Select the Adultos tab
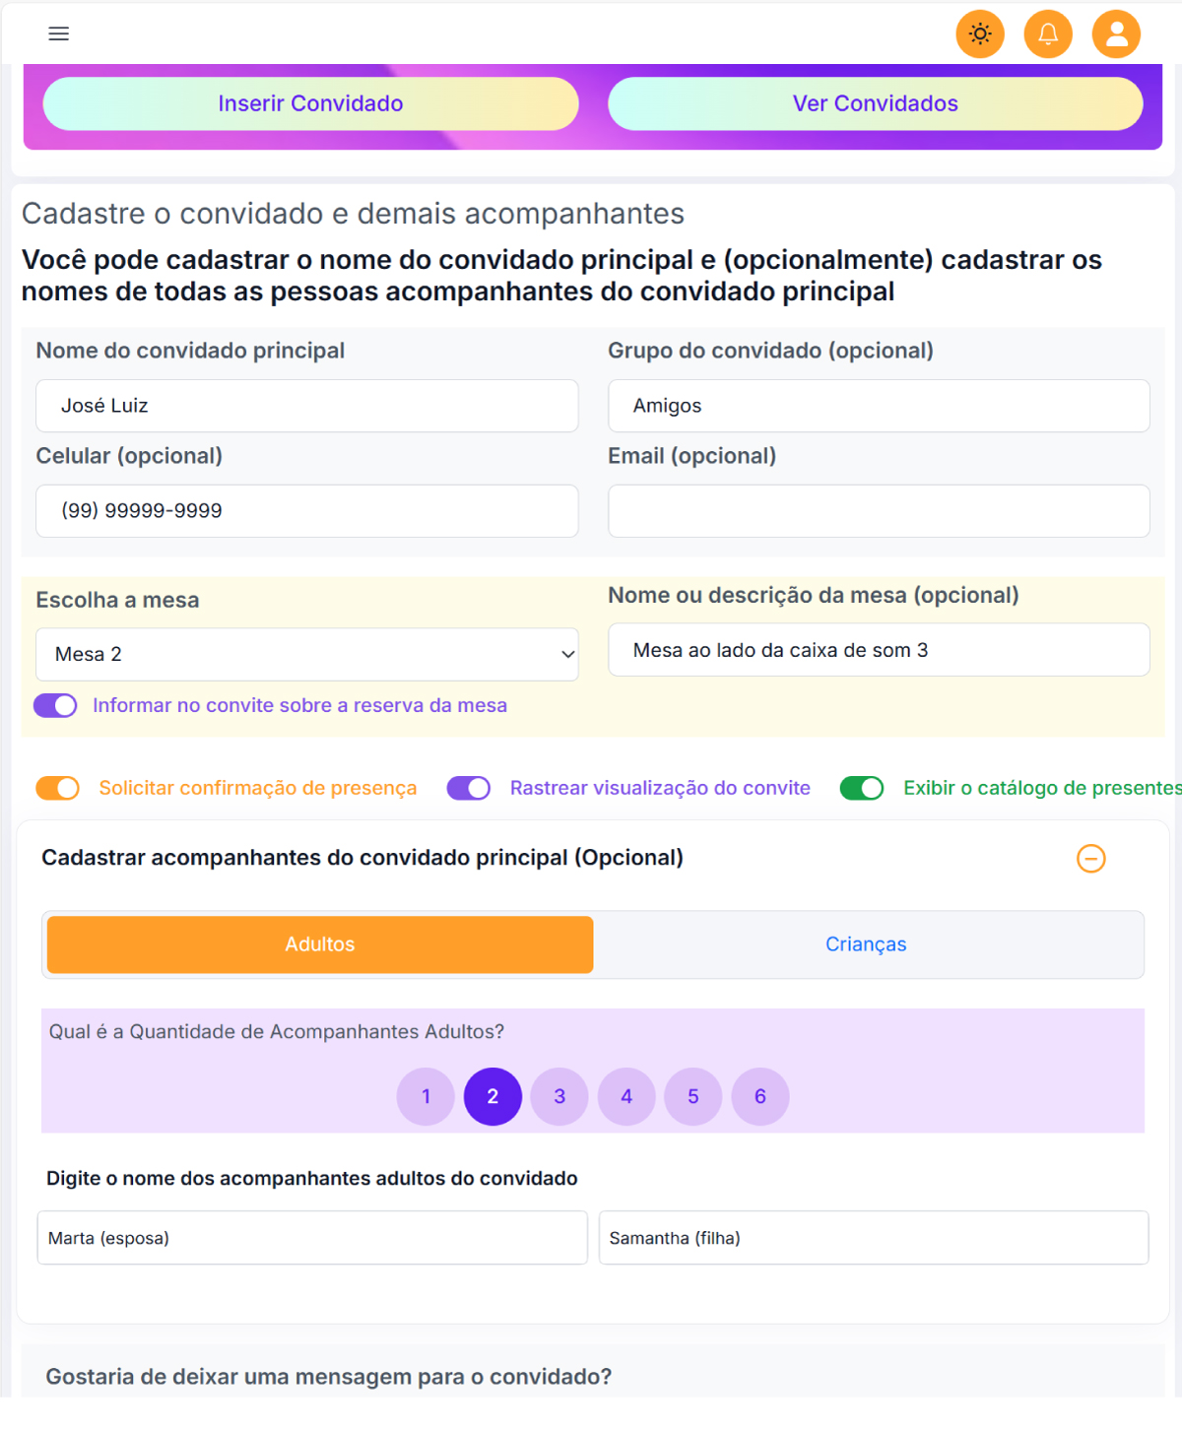Screen dimensions: 1182x1429 (x=320, y=944)
